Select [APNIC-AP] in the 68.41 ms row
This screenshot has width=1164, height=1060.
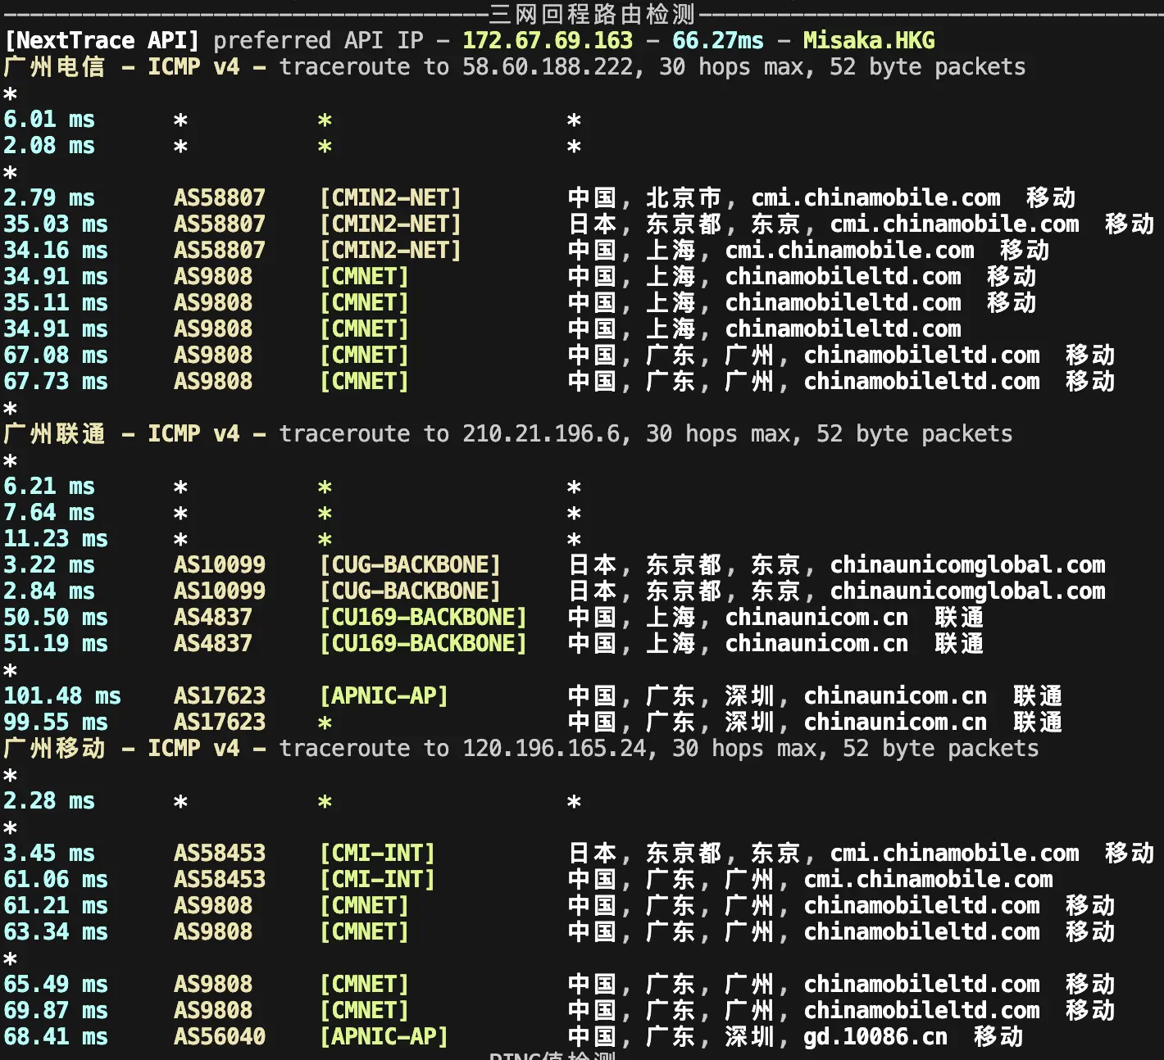click(x=384, y=1036)
